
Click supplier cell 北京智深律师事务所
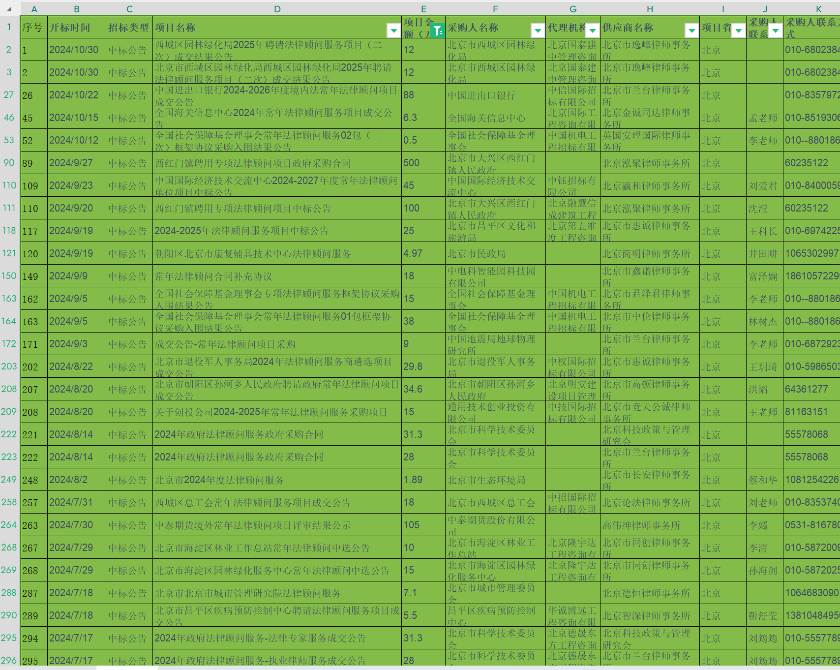click(650, 615)
